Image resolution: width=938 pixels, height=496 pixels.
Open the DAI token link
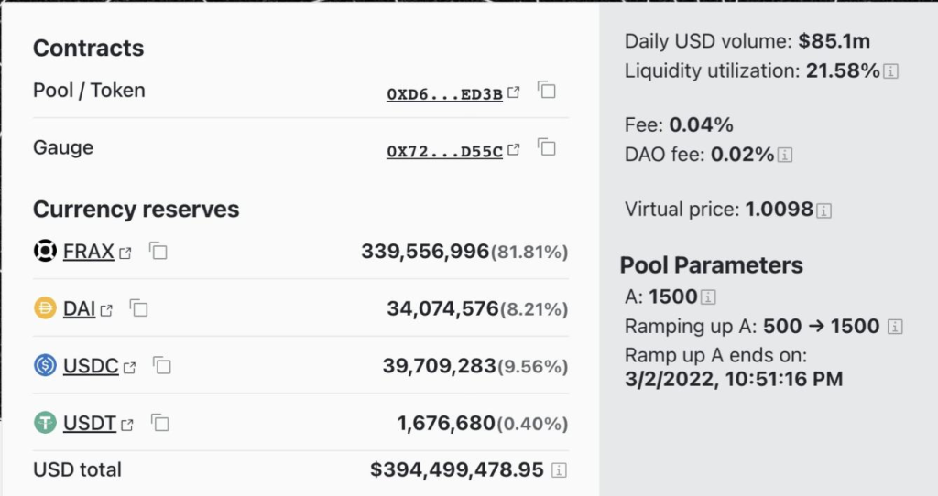point(79,309)
